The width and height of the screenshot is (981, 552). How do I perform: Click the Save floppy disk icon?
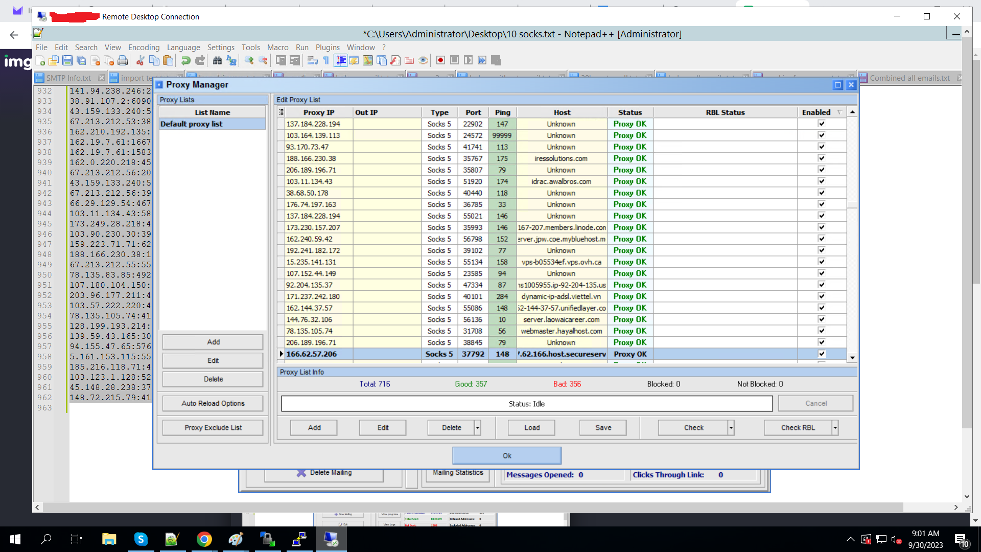click(x=67, y=60)
